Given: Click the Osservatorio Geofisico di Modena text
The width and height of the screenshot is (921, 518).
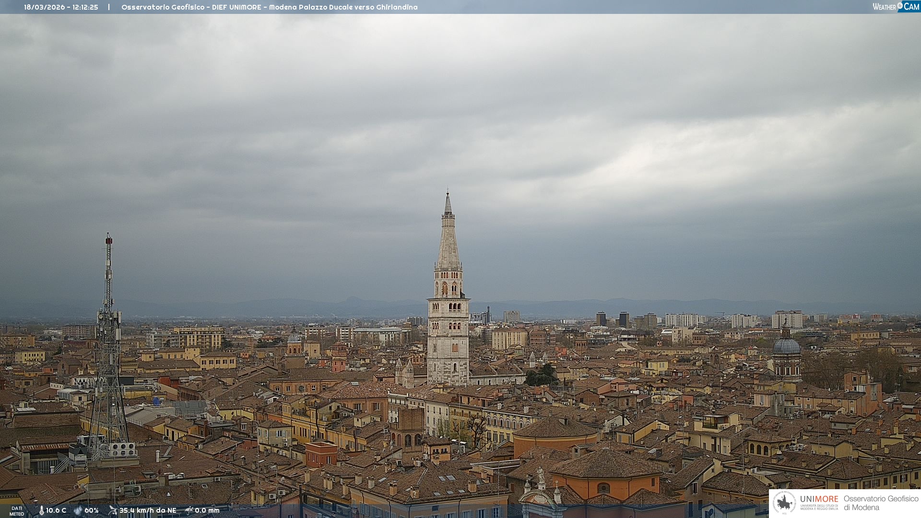Looking at the screenshot, I should pos(881,503).
